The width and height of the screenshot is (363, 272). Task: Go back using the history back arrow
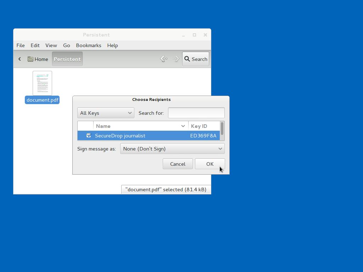tap(163, 59)
